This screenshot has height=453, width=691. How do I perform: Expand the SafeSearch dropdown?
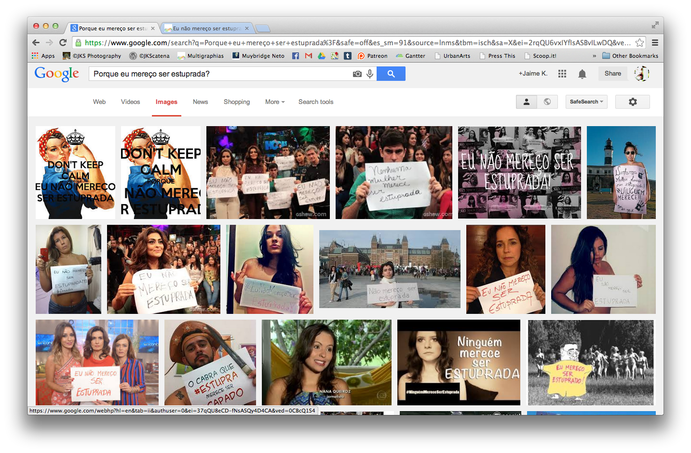(586, 102)
